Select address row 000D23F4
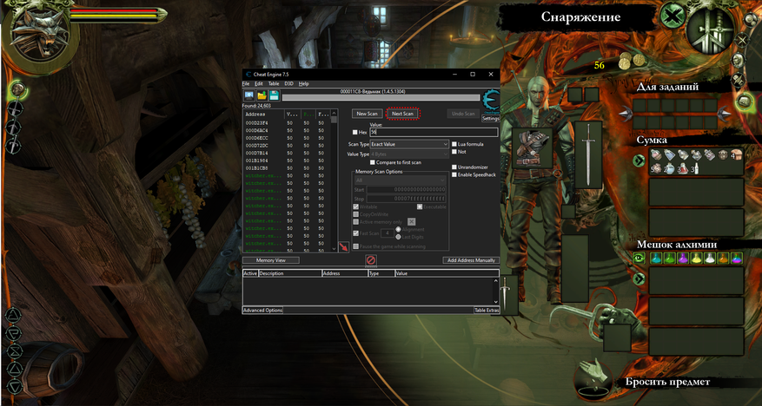The height and width of the screenshot is (406, 762). pos(287,123)
